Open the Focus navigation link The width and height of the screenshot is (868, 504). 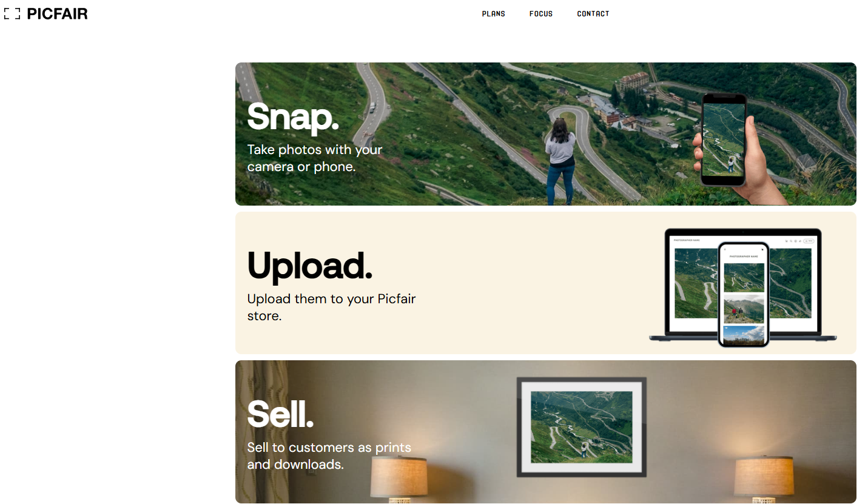tap(541, 14)
